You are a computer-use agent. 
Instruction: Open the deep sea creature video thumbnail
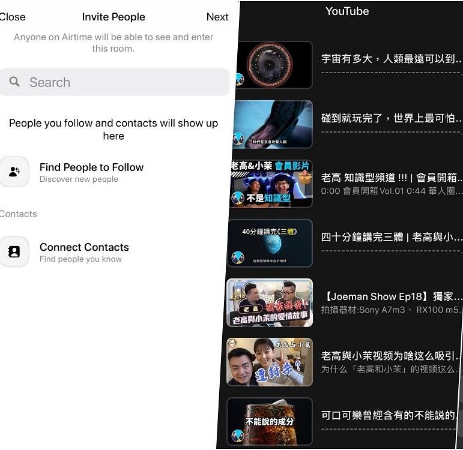coord(273,124)
